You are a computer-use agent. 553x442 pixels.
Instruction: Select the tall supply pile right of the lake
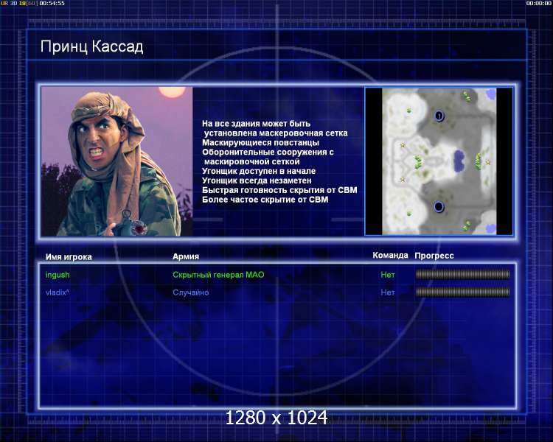479,162
